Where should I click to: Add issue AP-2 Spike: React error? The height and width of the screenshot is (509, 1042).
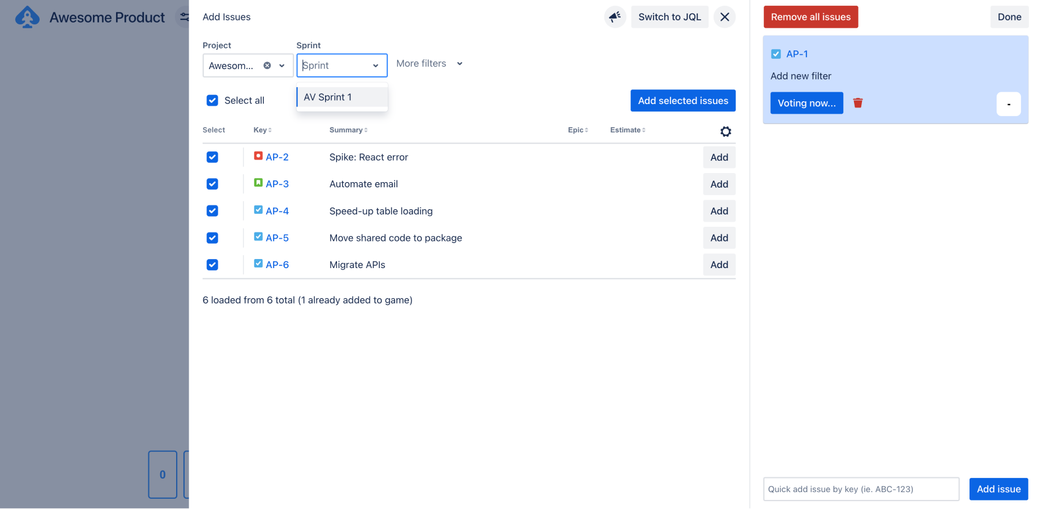pyautogui.click(x=719, y=157)
